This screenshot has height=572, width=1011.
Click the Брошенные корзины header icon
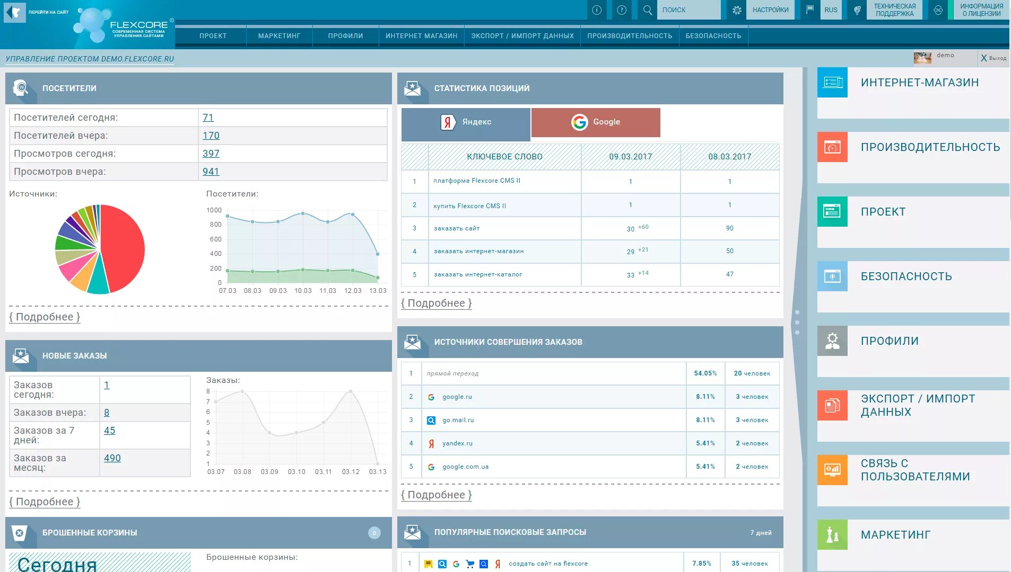[x=20, y=532]
